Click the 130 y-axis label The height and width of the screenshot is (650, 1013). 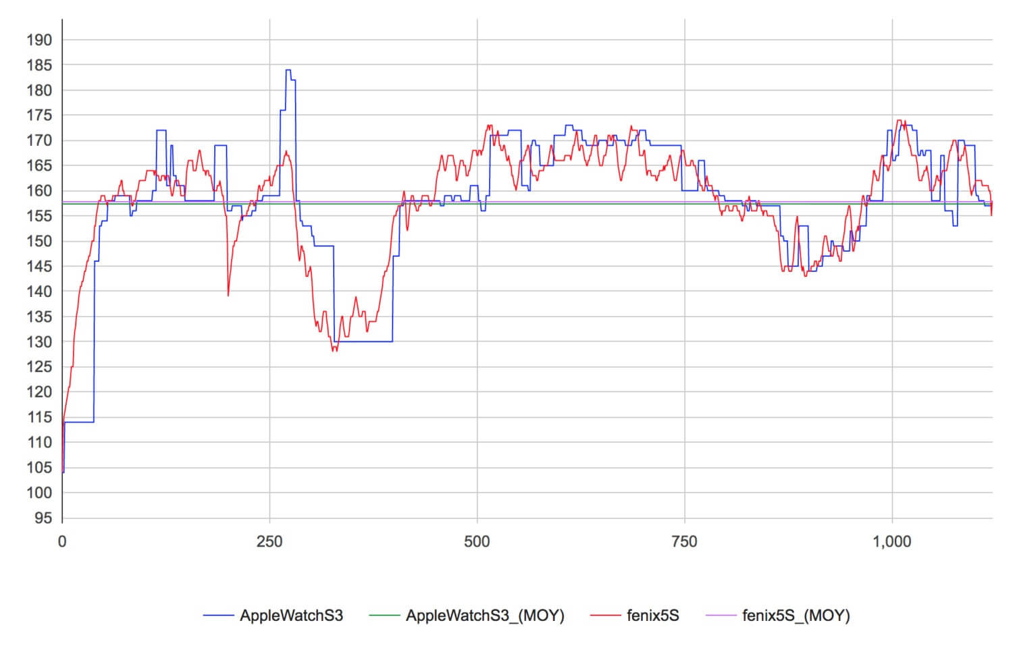(x=39, y=342)
